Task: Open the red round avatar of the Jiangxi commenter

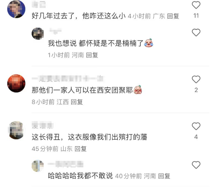Action: (x=16, y=83)
